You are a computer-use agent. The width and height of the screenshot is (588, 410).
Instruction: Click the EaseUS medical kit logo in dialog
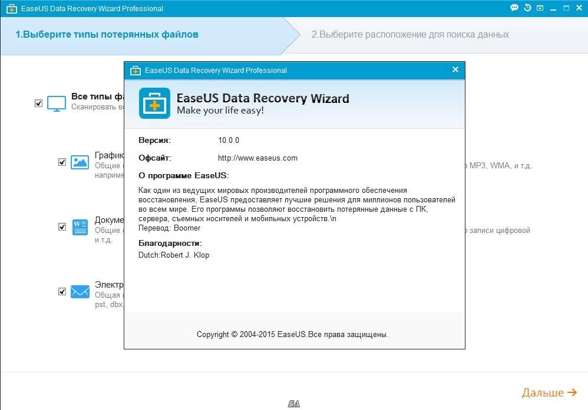click(154, 104)
